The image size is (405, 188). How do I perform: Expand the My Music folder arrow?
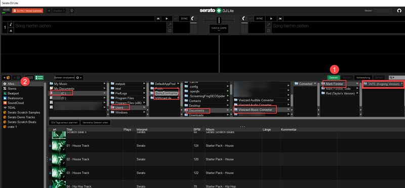point(105,84)
